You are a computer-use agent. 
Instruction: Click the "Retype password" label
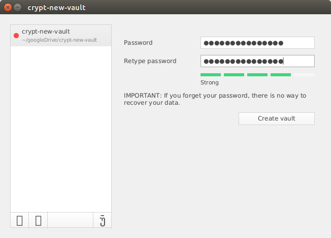click(150, 61)
